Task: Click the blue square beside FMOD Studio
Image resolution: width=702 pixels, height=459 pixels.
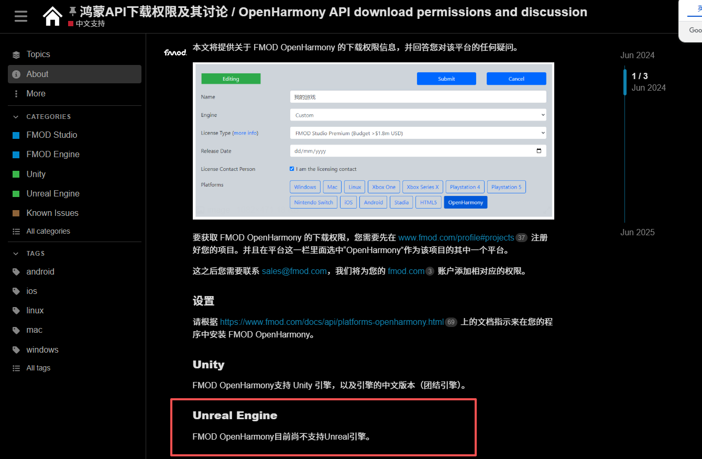Action: [x=16, y=135]
